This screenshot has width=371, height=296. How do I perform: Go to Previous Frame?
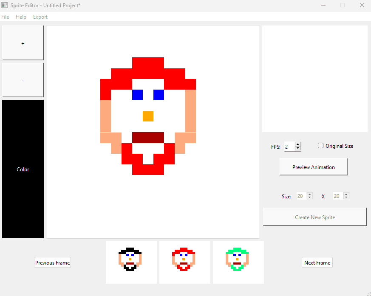(52, 263)
